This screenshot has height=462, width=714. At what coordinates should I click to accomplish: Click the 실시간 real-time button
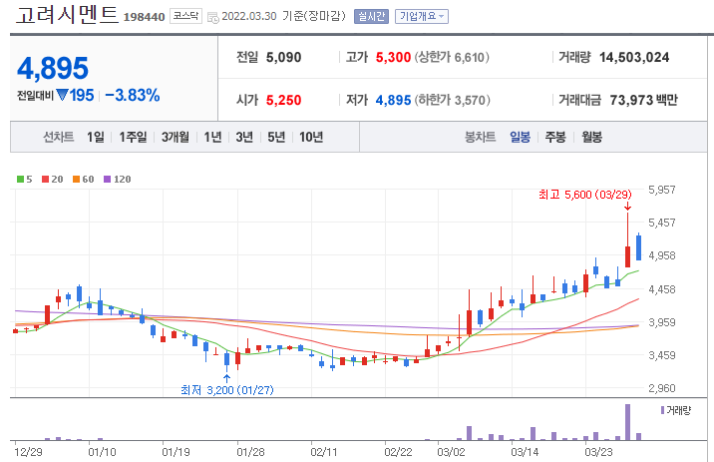(371, 16)
